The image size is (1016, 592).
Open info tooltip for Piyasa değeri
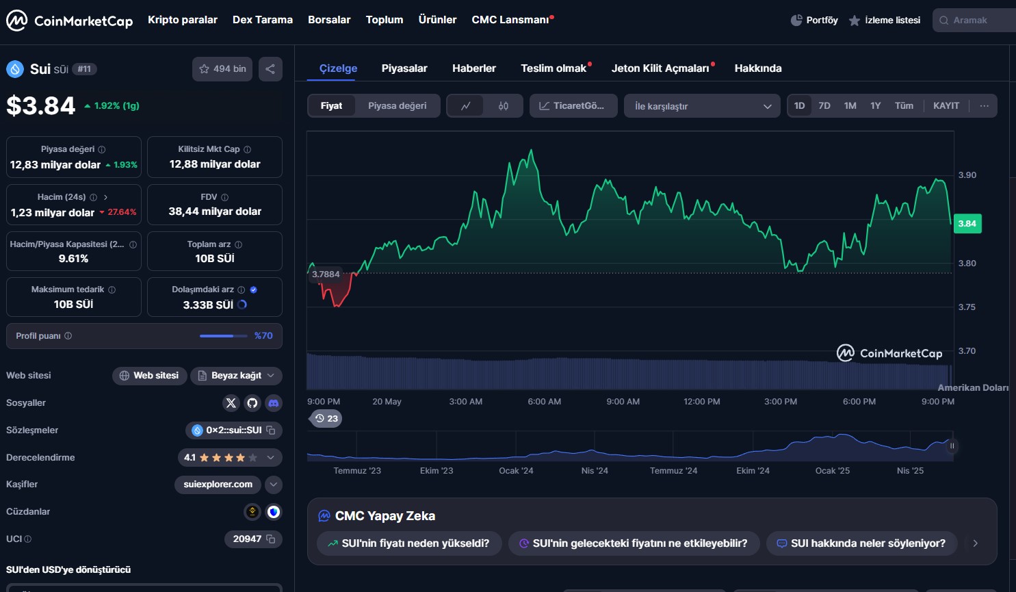(x=102, y=149)
